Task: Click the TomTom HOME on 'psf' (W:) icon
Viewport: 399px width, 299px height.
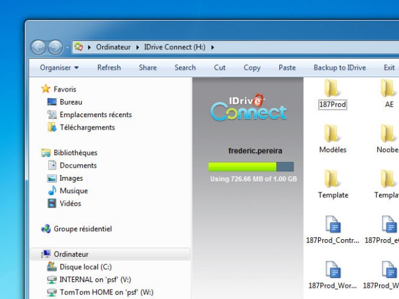Action: (52, 292)
